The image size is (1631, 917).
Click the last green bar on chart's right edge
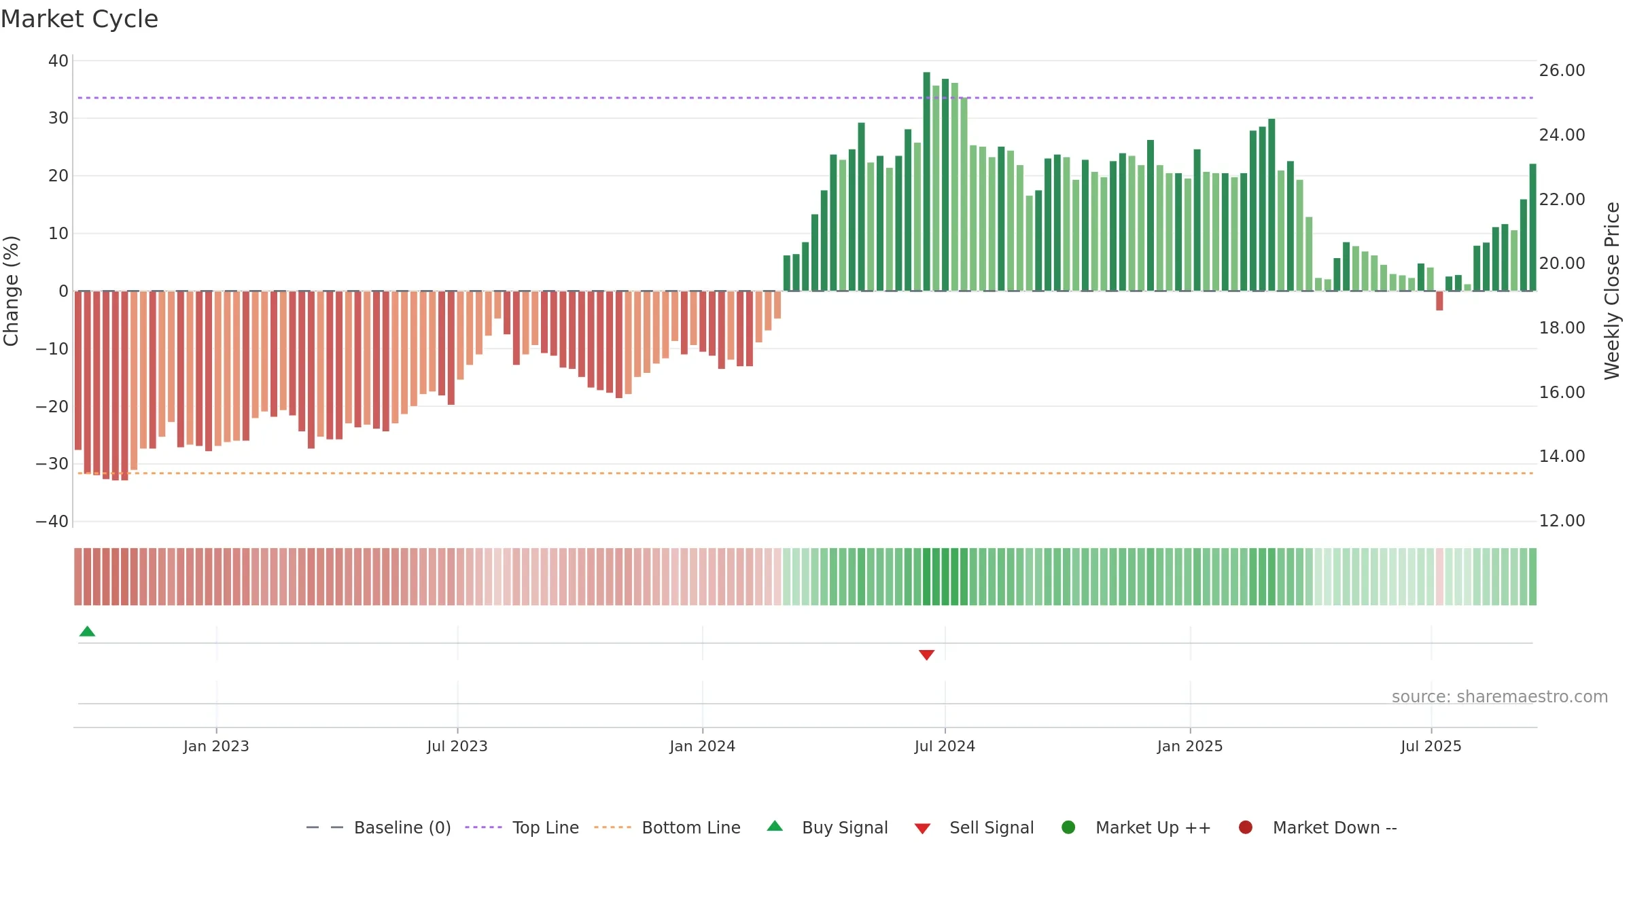pos(1532,228)
